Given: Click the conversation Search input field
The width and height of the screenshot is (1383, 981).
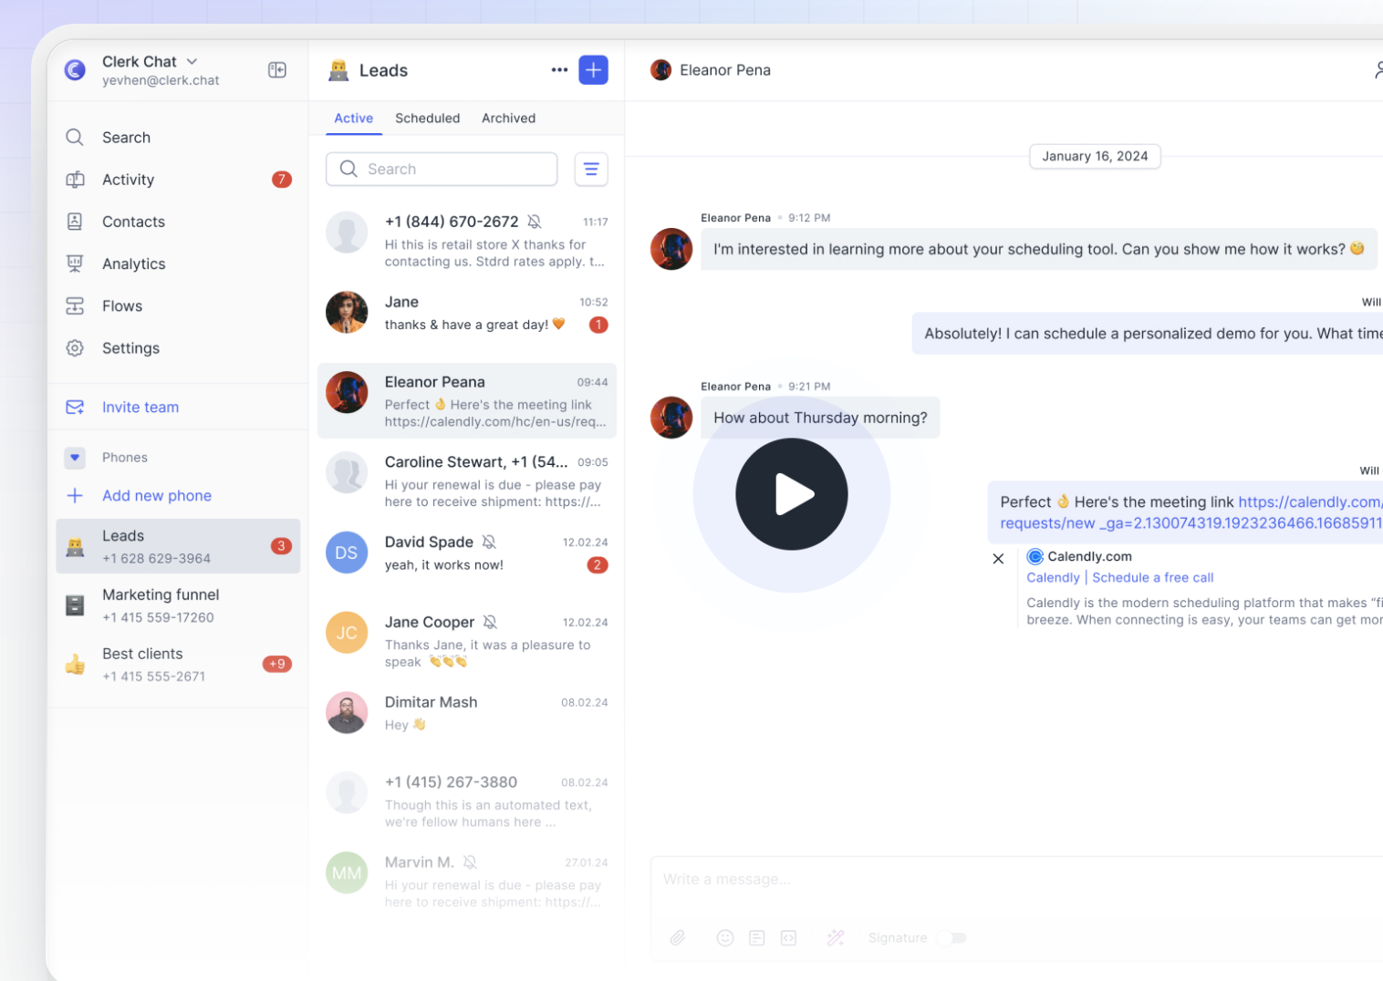Looking at the screenshot, I should tap(442, 169).
